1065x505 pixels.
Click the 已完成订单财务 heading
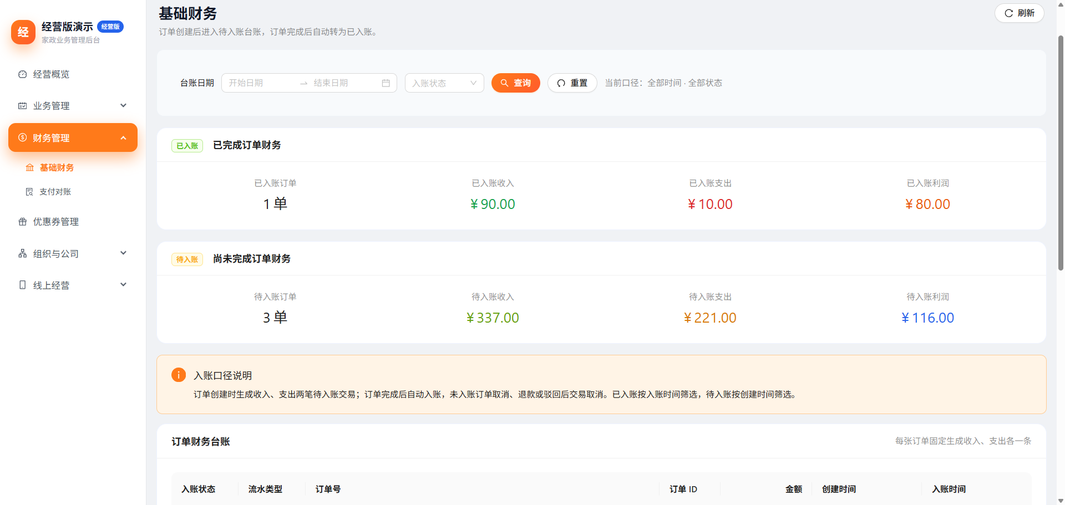(247, 145)
